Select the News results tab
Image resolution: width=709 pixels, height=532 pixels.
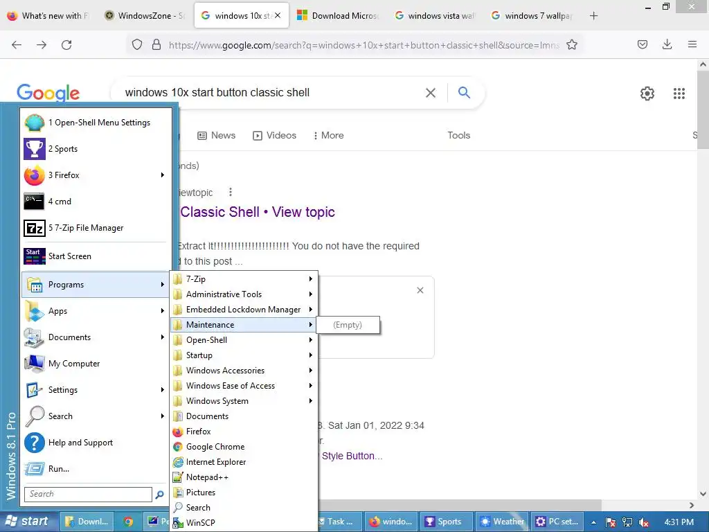(x=217, y=135)
